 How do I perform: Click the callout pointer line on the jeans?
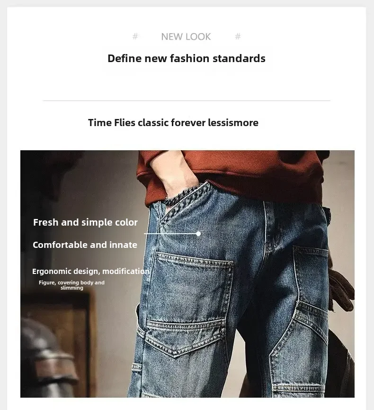coord(170,234)
